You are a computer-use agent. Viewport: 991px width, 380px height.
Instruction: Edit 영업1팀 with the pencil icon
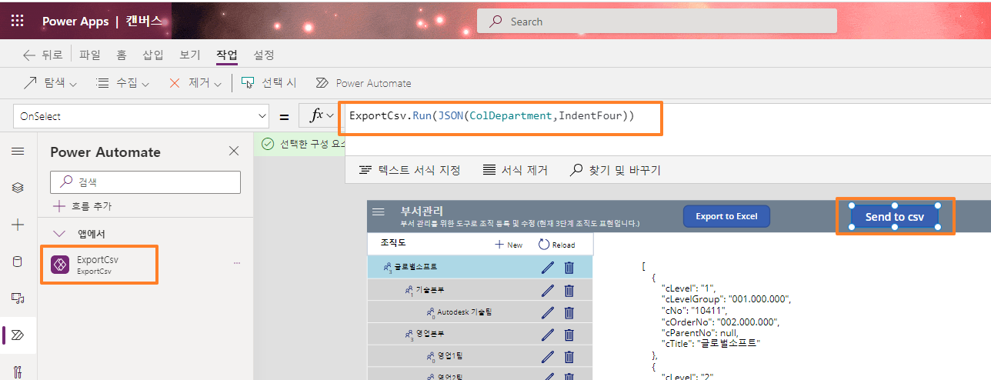(x=548, y=357)
